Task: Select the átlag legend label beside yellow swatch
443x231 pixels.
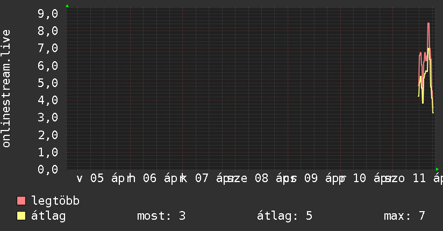Action: point(49,216)
